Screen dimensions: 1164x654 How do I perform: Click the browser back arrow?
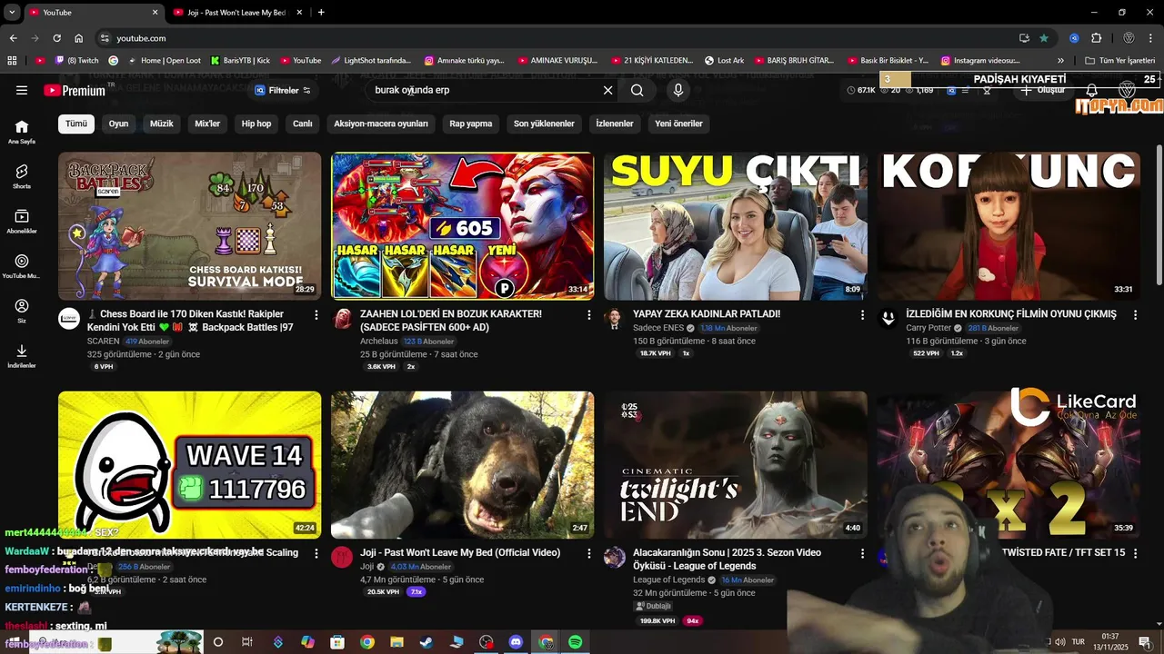[13, 38]
